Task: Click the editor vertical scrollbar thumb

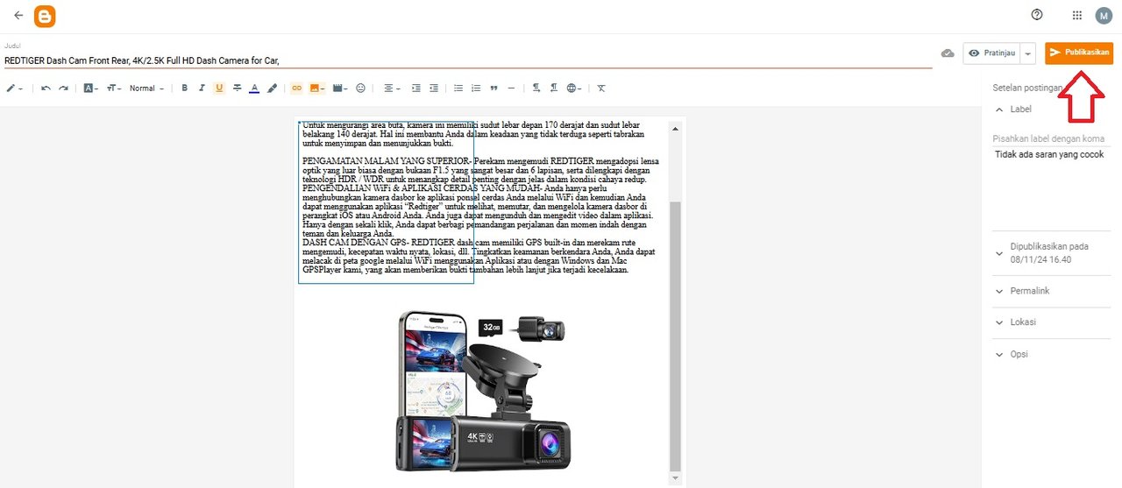Action: 674,335
